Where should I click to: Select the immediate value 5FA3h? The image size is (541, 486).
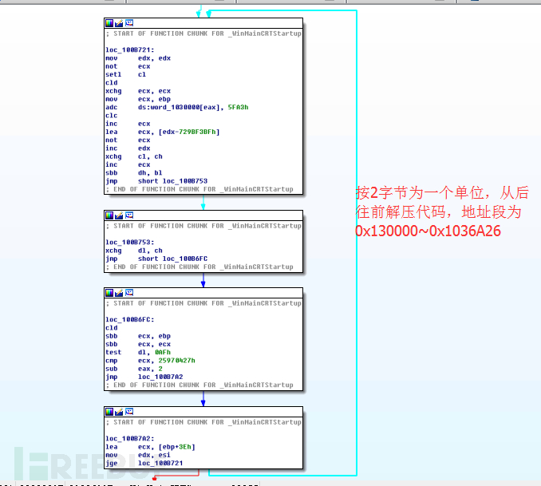238,108
